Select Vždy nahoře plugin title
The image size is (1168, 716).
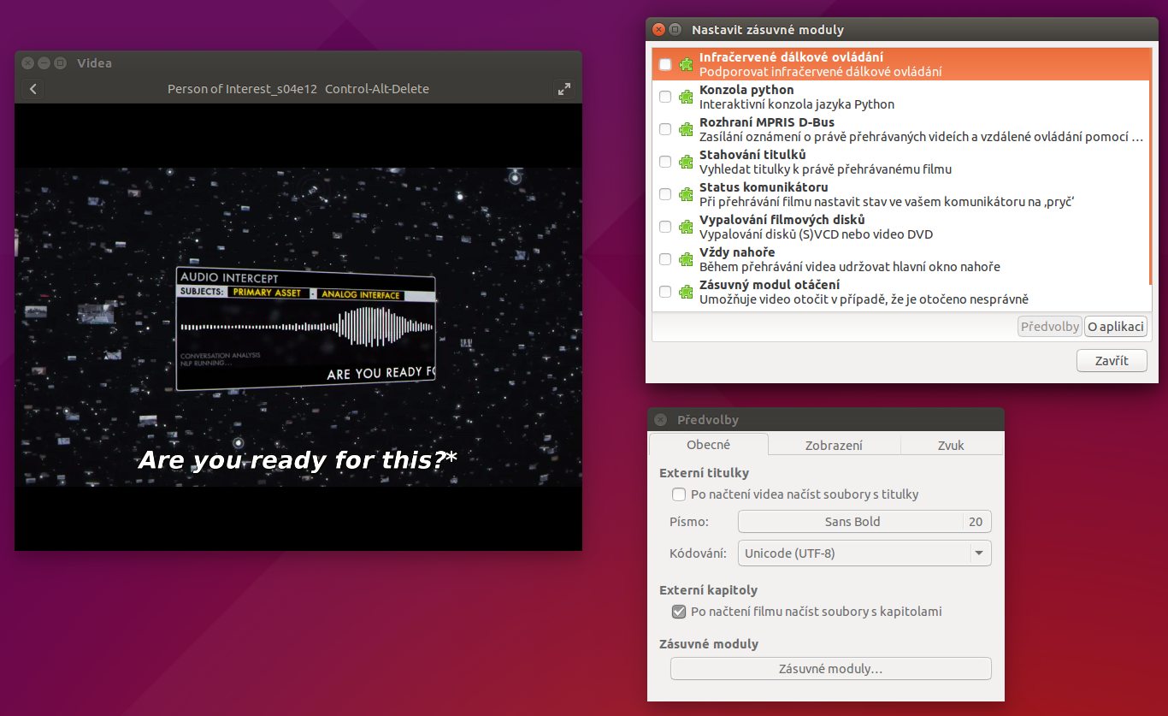(x=737, y=252)
